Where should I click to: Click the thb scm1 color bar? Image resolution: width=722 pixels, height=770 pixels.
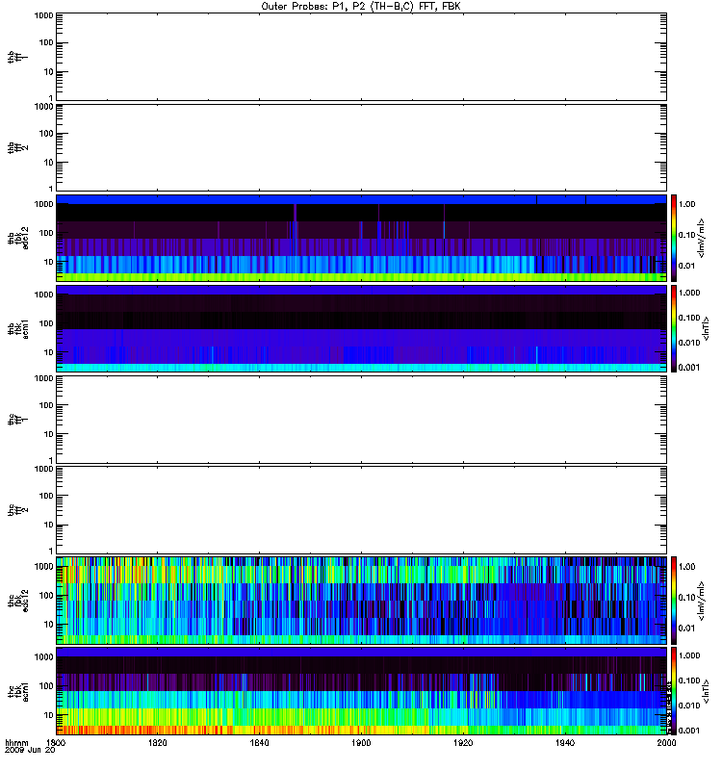(674, 328)
